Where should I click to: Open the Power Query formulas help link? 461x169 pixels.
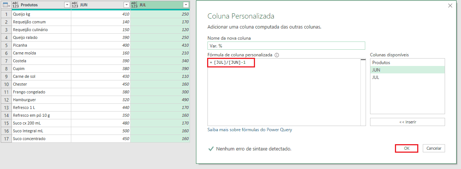click(250, 130)
